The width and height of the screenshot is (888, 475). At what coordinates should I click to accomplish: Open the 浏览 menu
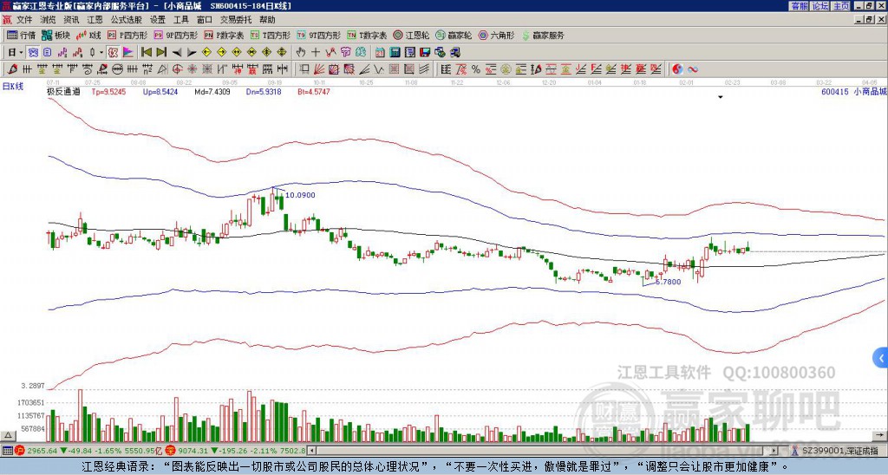[x=49, y=20]
